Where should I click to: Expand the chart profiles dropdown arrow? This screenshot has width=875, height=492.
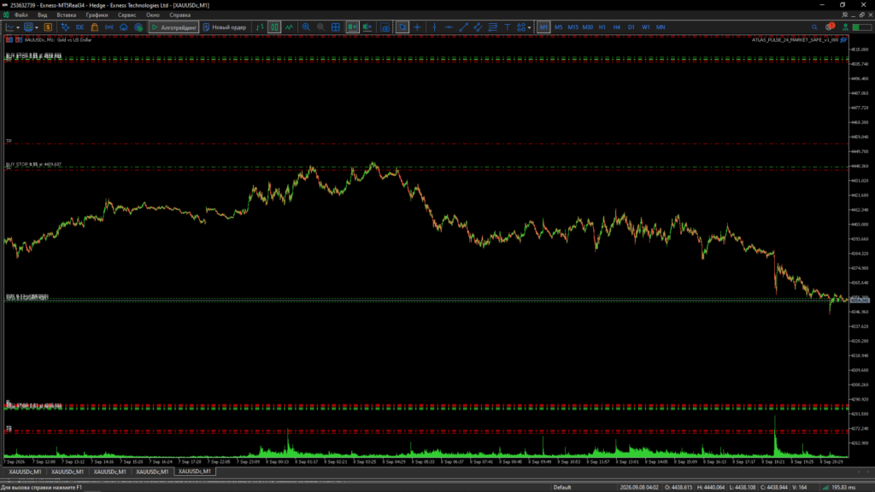click(37, 27)
